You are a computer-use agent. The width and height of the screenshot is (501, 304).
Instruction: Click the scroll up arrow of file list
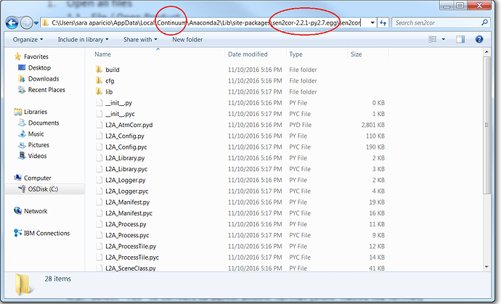point(486,52)
